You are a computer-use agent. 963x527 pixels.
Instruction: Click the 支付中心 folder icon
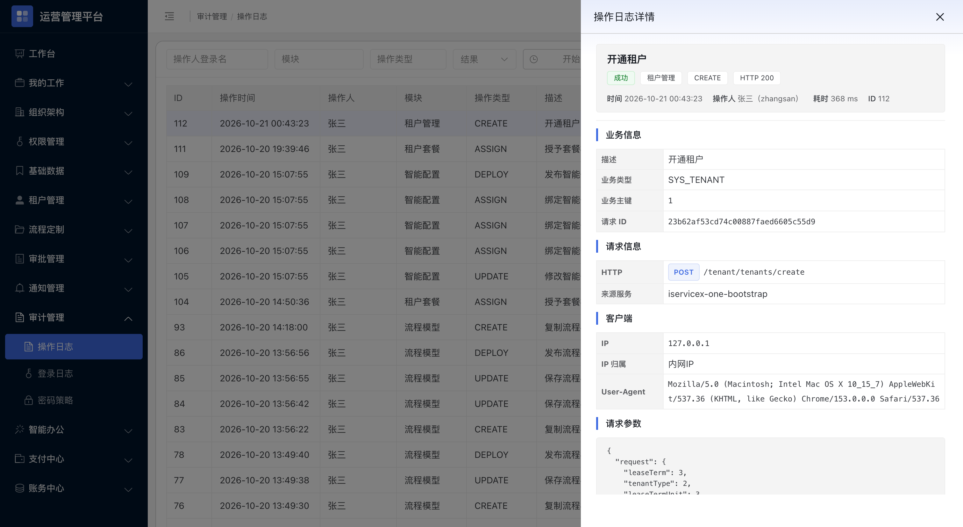19,458
